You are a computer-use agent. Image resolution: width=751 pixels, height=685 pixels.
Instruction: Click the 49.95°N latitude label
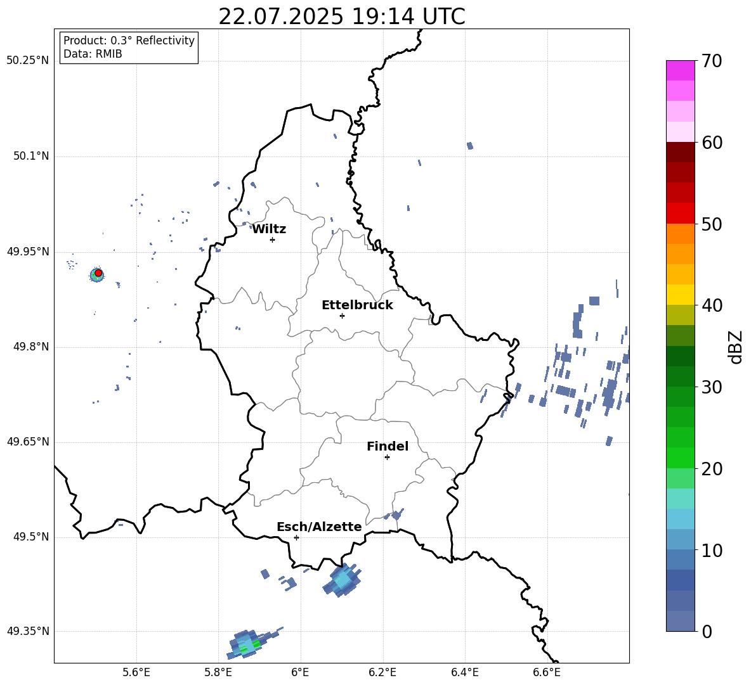coord(28,252)
